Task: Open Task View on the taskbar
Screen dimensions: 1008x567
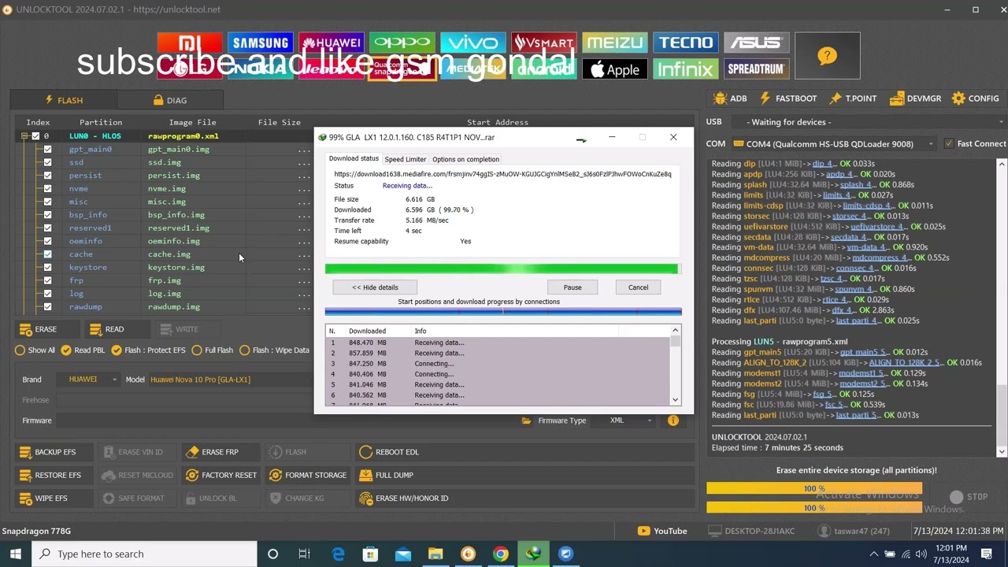Action: click(305, 554)
